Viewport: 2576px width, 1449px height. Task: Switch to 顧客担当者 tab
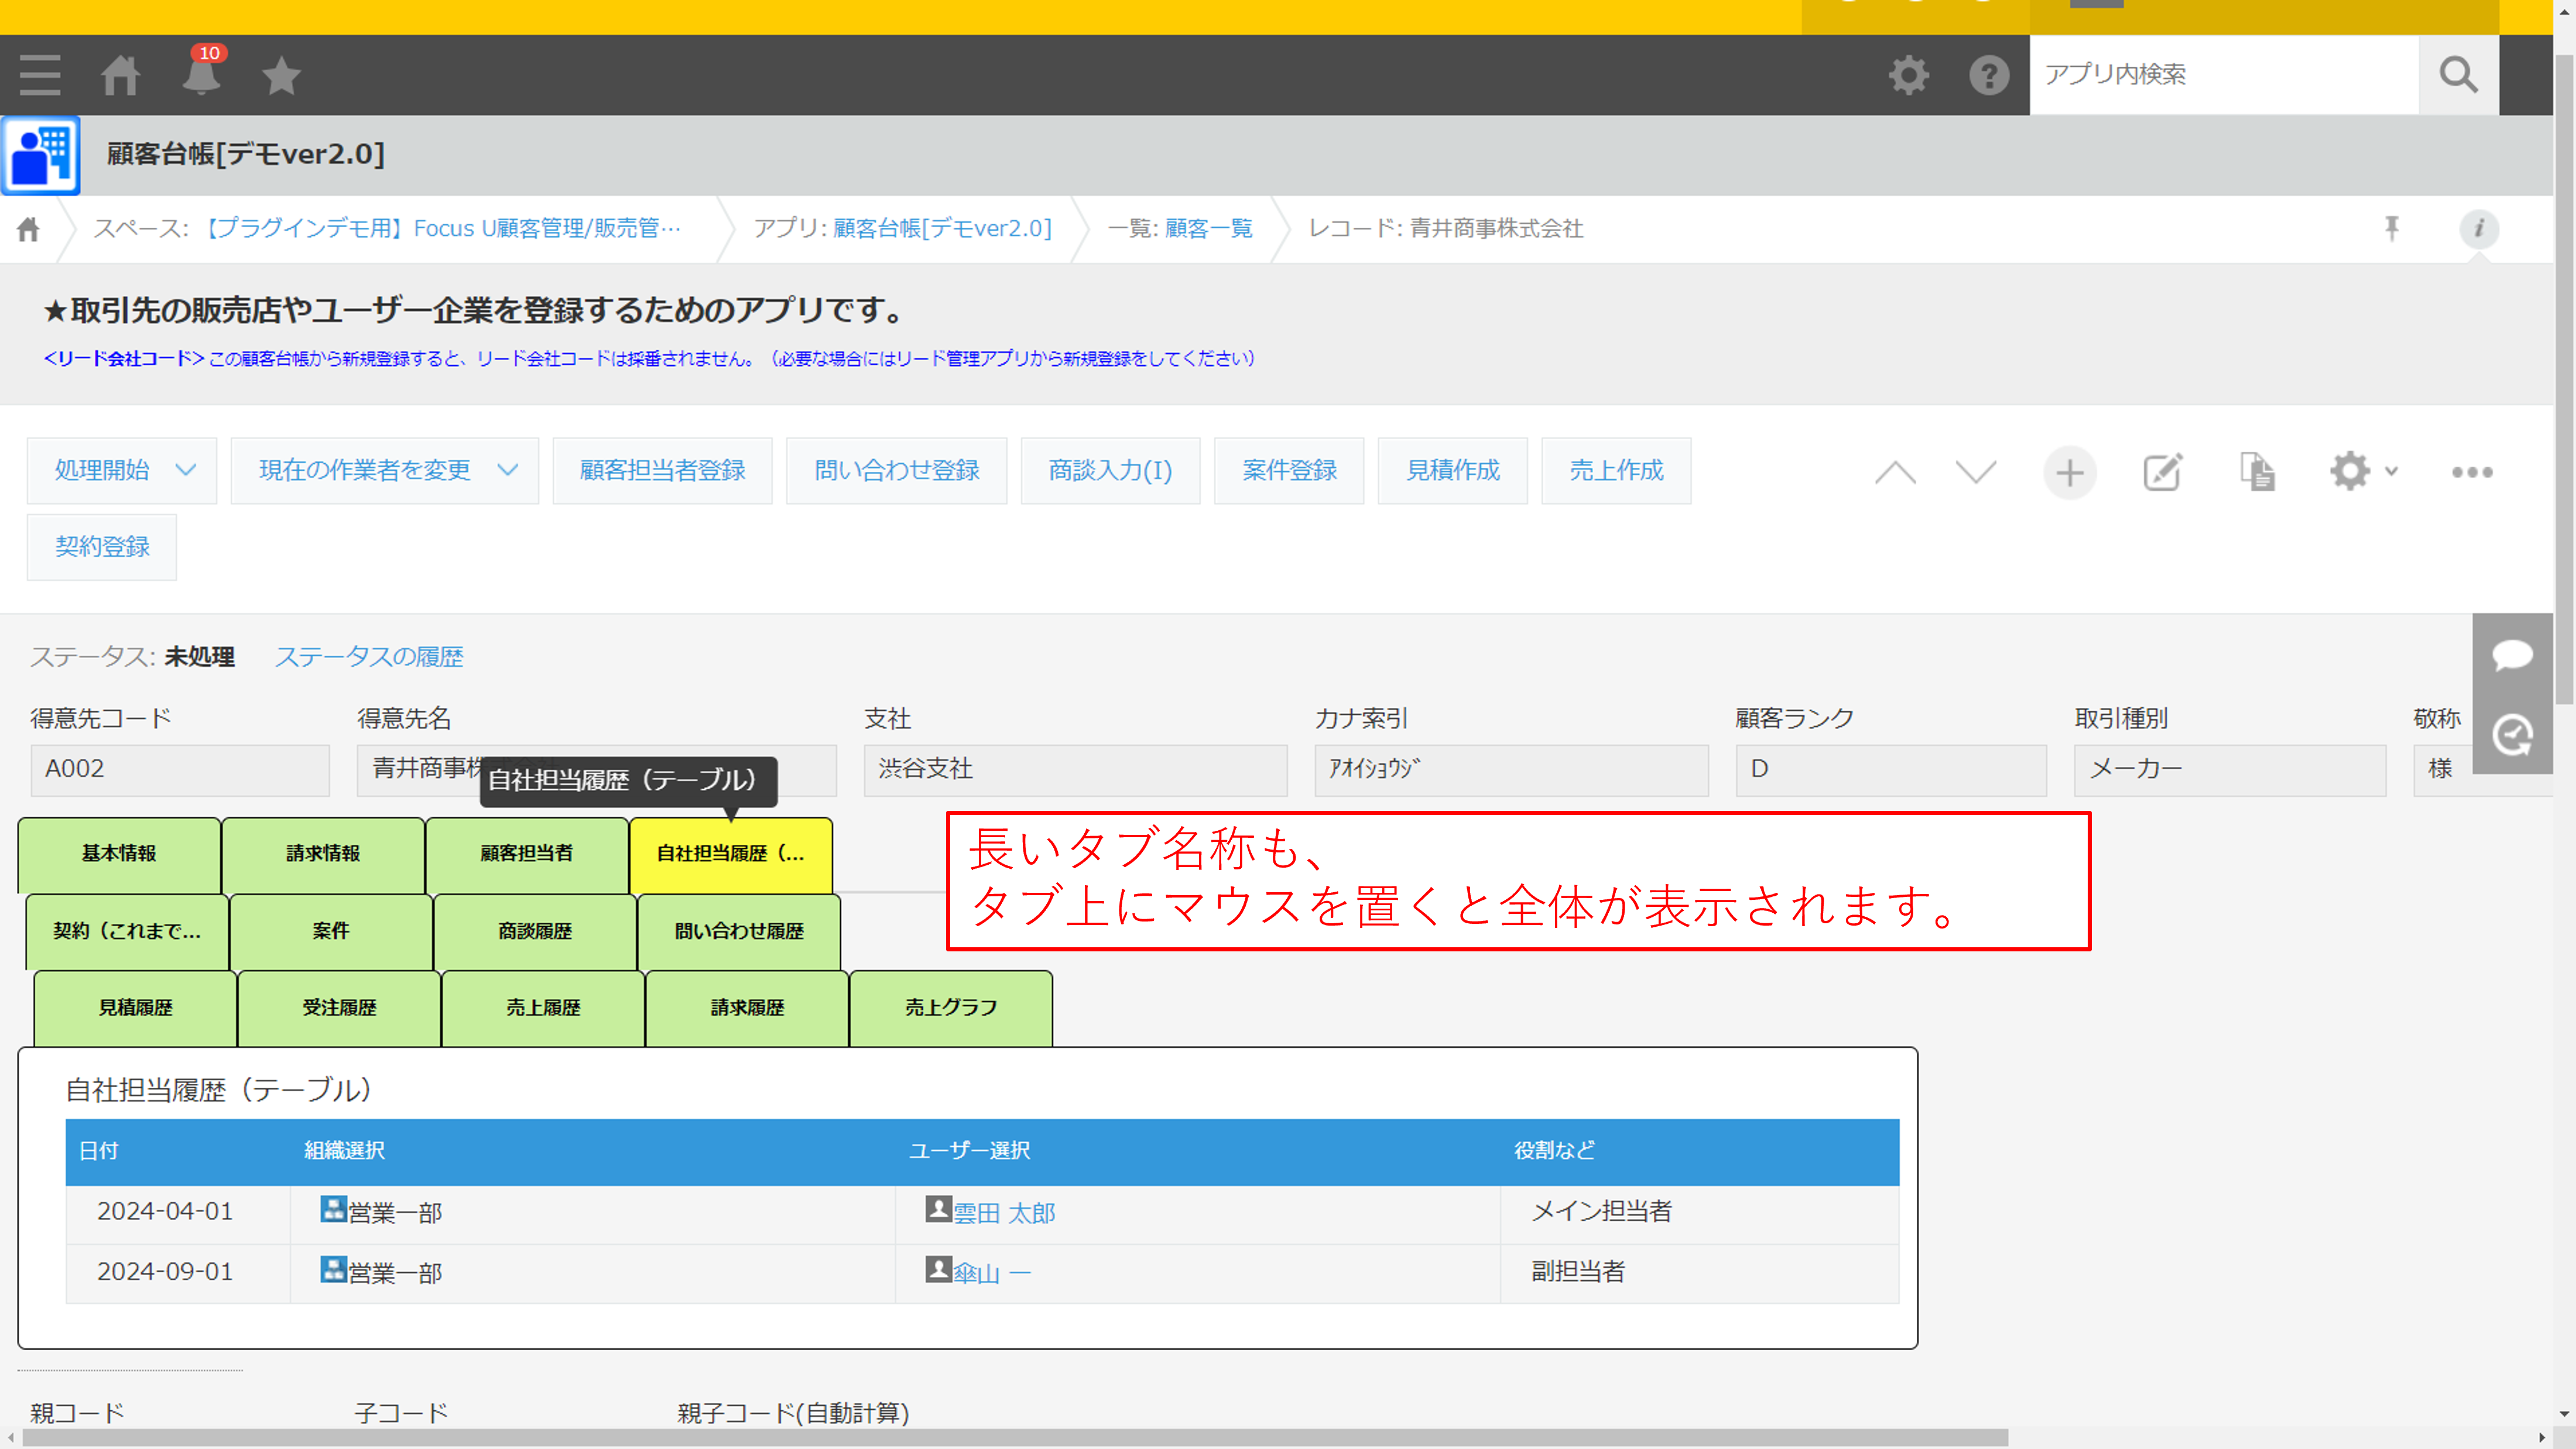pyautogui.click(x=527, y=854)
